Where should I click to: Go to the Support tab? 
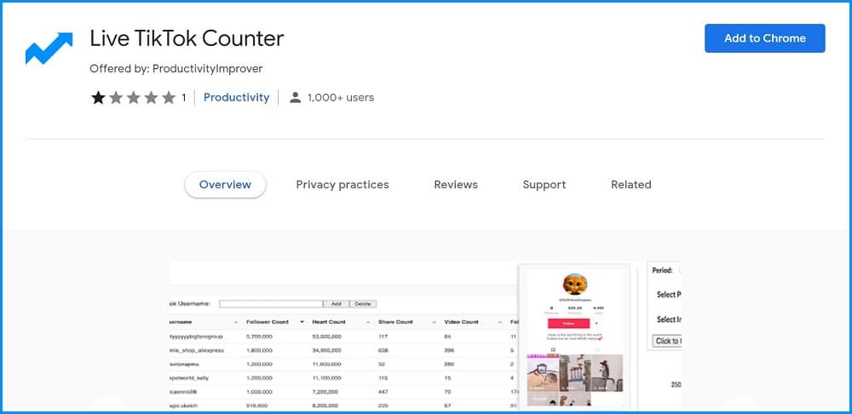(544, 185)
